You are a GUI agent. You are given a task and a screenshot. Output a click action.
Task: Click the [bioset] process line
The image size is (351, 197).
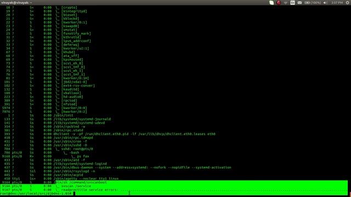42,15
